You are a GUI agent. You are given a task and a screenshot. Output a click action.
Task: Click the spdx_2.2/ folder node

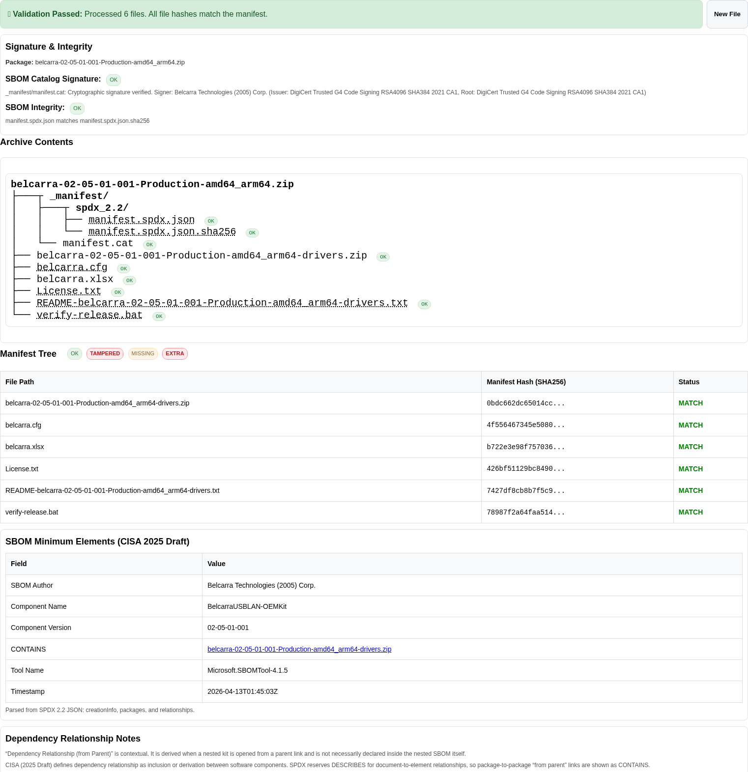102,208
